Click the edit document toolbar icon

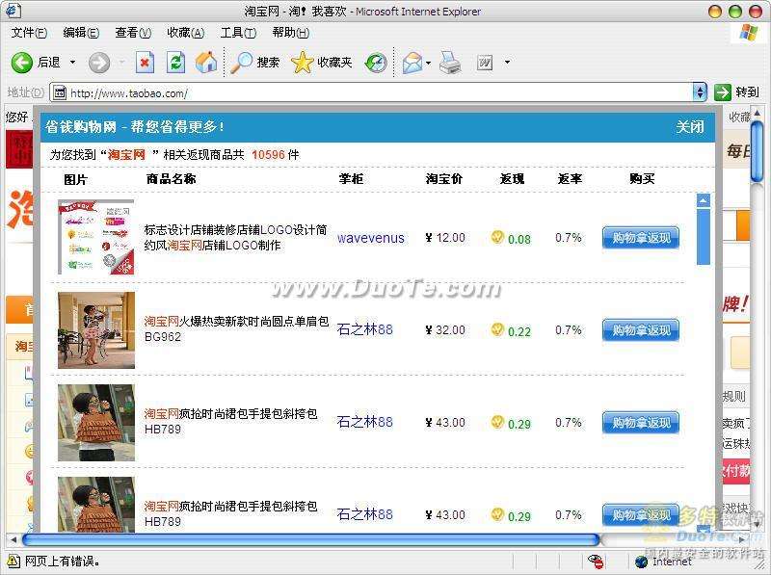tap(485, 63)
